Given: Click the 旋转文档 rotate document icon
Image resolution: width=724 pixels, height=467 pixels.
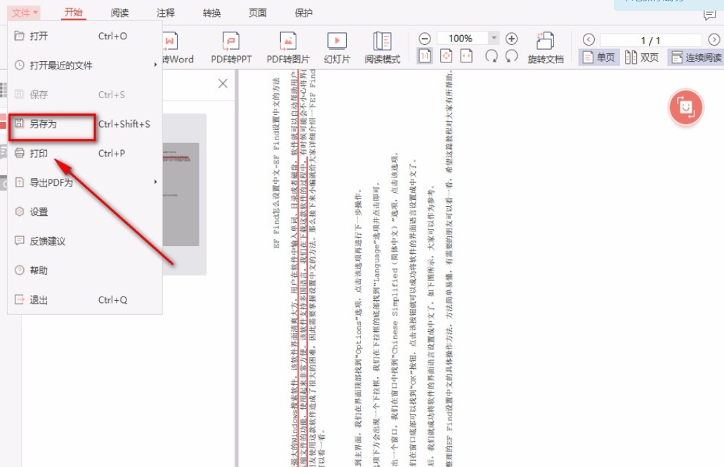Looking at the screenshot, I should (x=545, y=46).
